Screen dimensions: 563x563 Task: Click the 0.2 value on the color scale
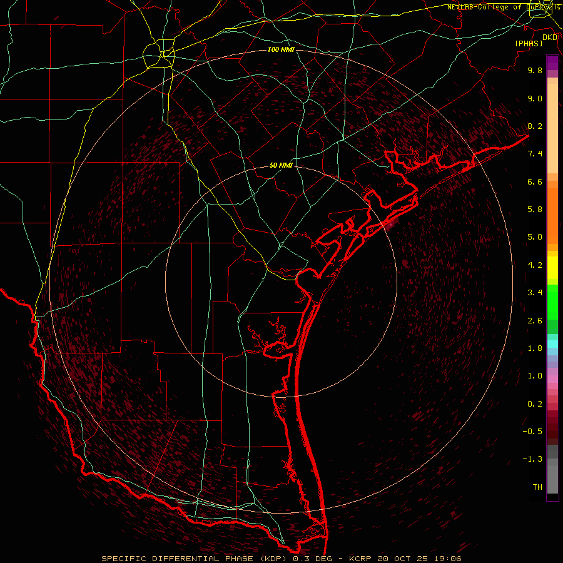[x=535, y=404]
